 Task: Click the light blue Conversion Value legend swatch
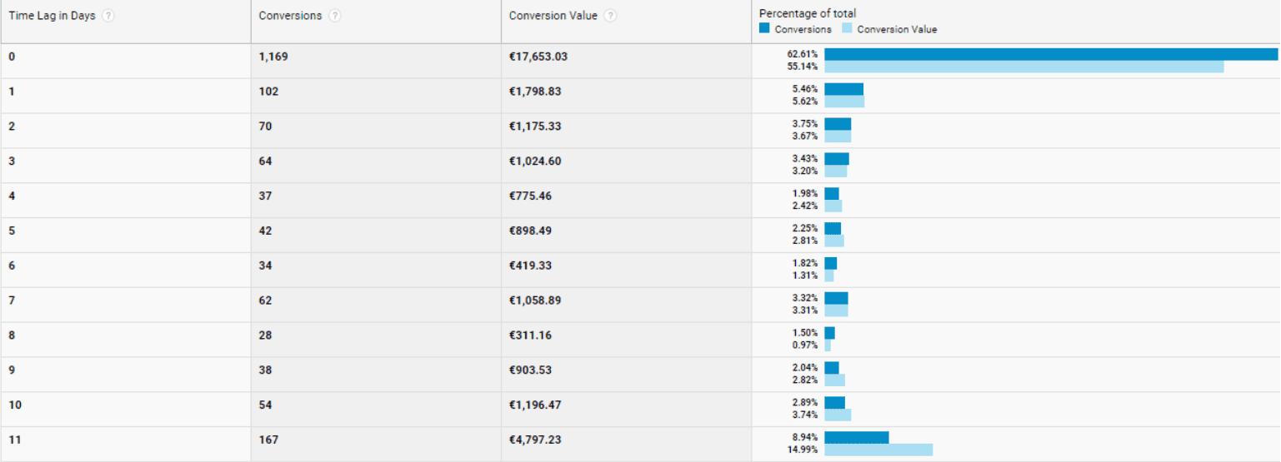847,28
